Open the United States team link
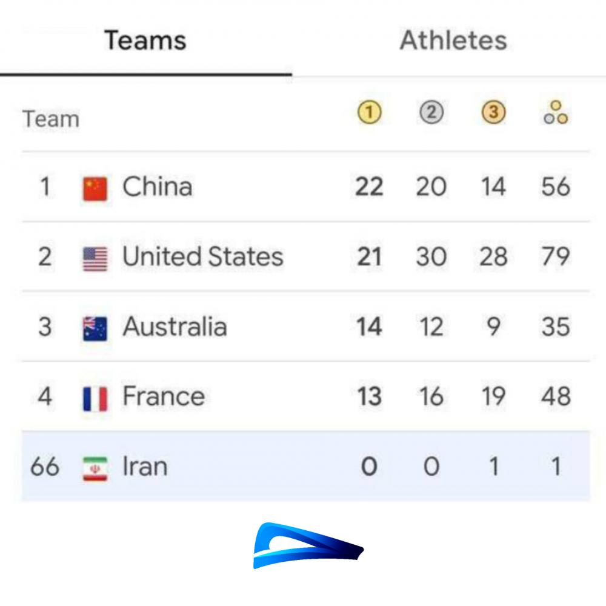The height and width of the screenshot is (606, 606). pyautogui.click(x=203, y=256)
